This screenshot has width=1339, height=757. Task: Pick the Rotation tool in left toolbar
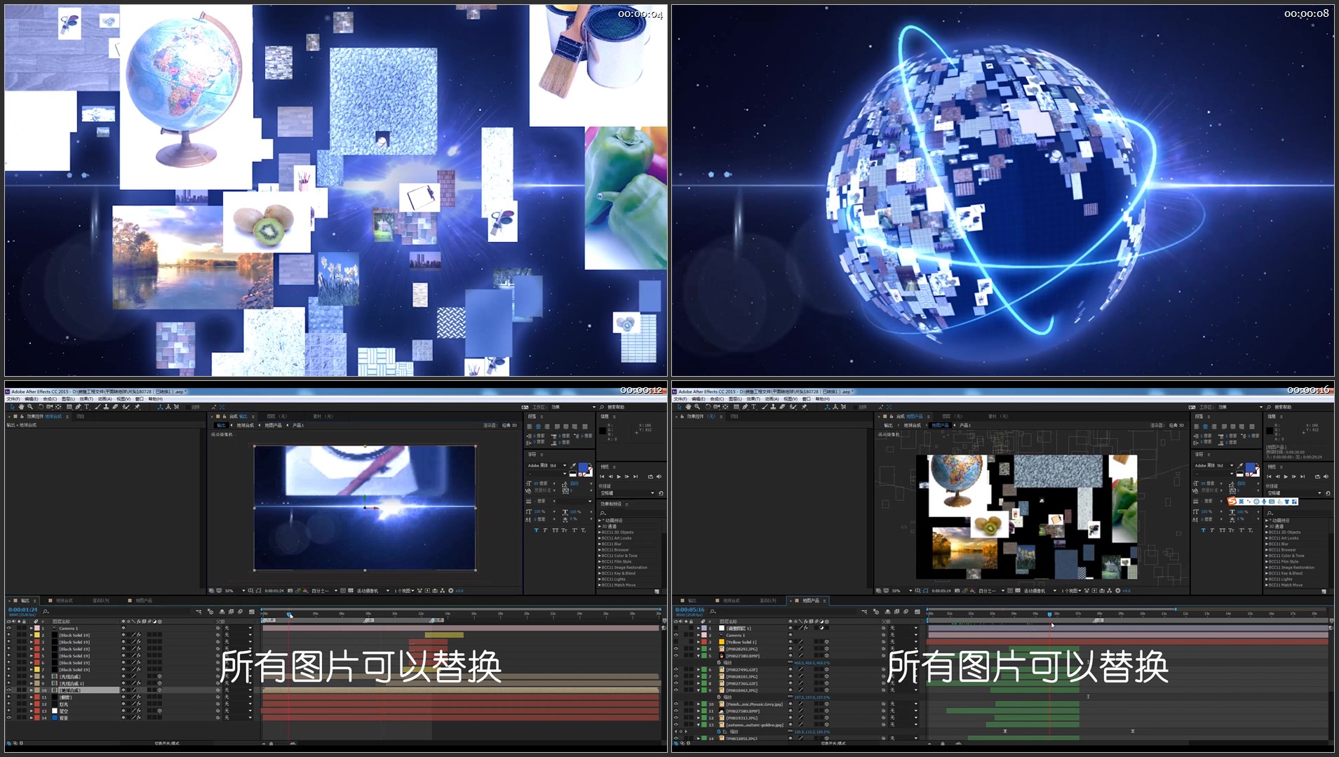[41, 407]
